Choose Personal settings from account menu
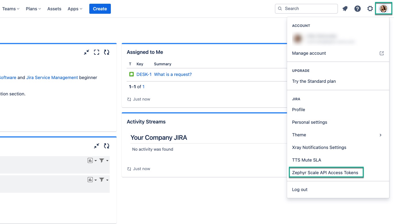Screen dimensions: 394x224 310,122
